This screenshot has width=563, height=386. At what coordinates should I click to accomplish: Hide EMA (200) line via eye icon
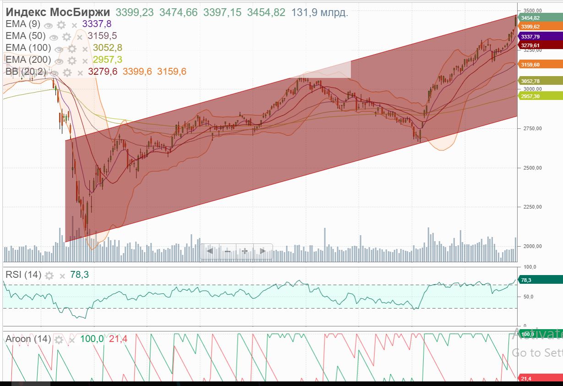point(59,61)
